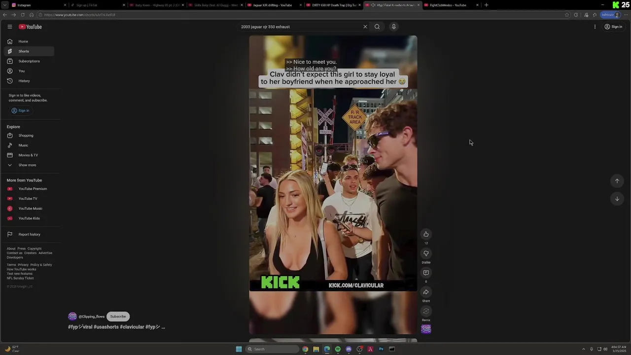
Task: Click the footer NFL Sunday Ticket link
Action: click(x=20, y=278)
